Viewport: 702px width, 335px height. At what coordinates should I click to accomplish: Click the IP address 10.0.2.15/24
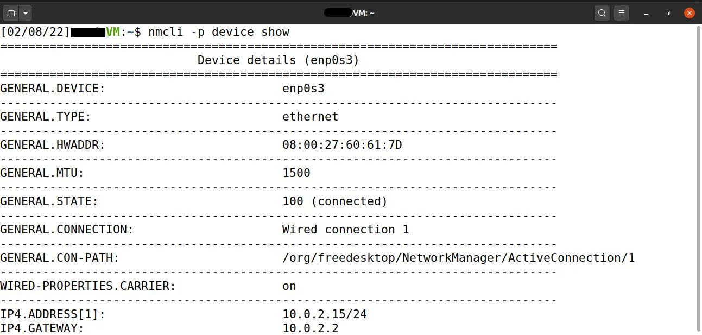[325, 314]
